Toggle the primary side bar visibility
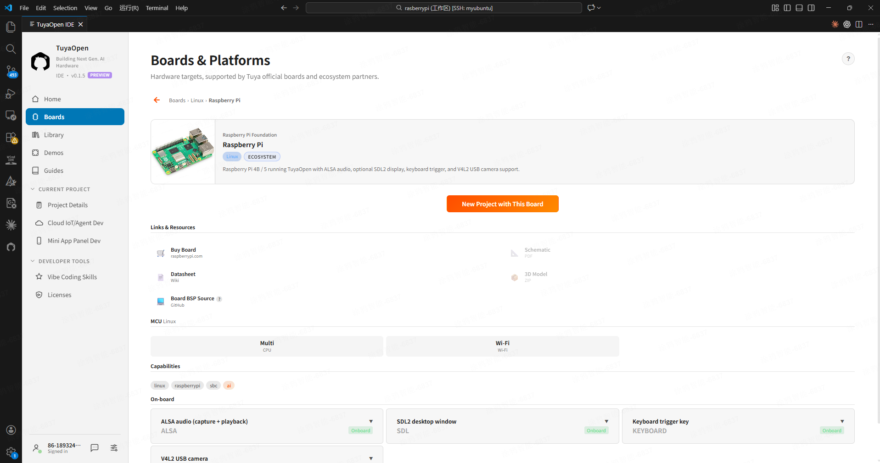This screenshot has width=880, height=463. pos(787,8)
